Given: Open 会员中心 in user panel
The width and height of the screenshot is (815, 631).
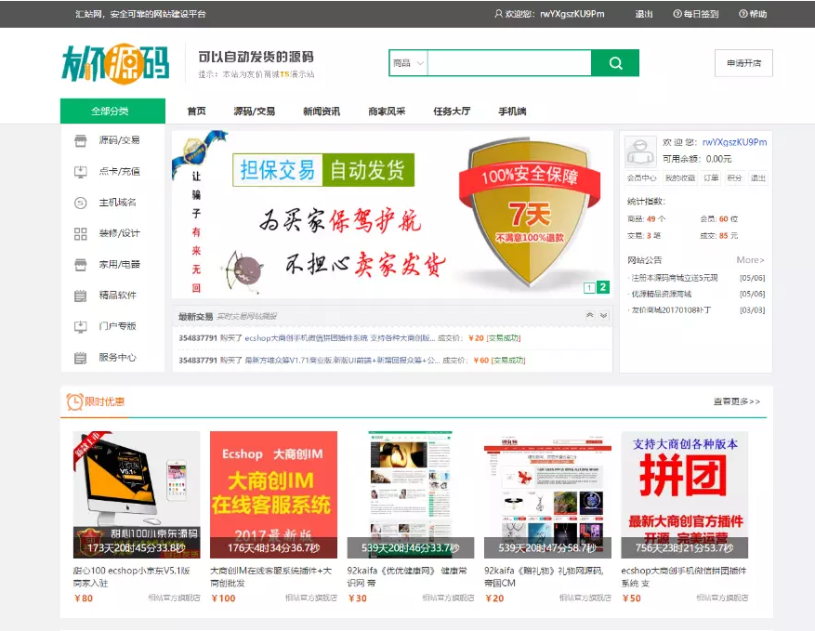Looking at the screenshot, I should [641, 177].
